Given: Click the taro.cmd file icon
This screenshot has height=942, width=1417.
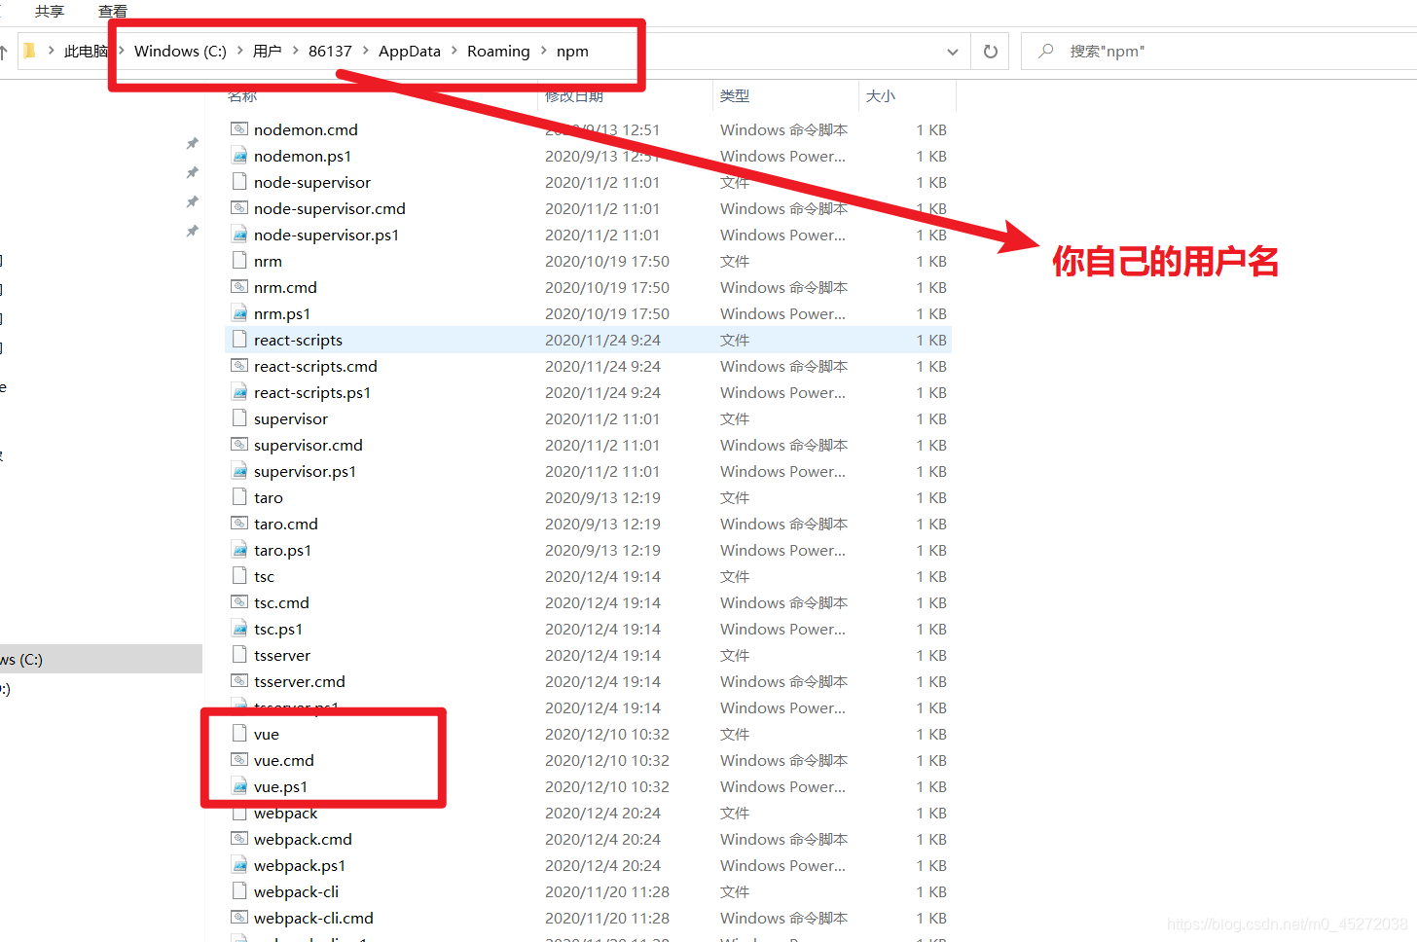Looking at the screenshot, I should tap(239, 523).
